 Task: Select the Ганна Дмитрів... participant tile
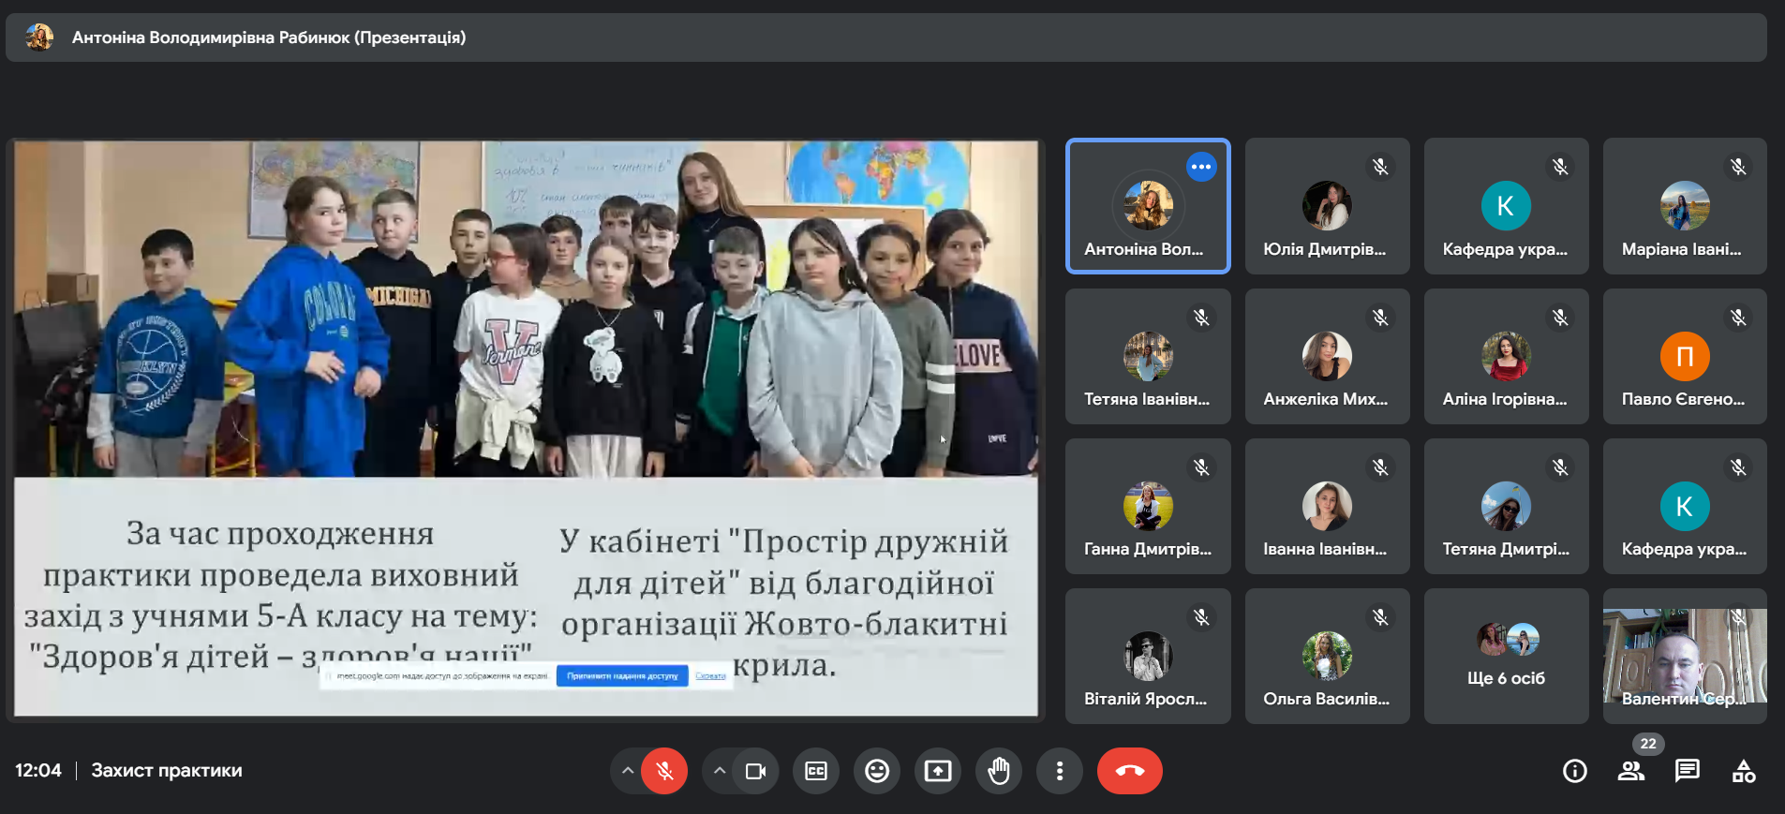point(1148,506)
